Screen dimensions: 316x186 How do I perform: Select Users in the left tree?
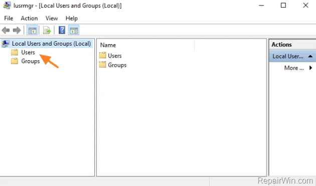pos(28,53)
